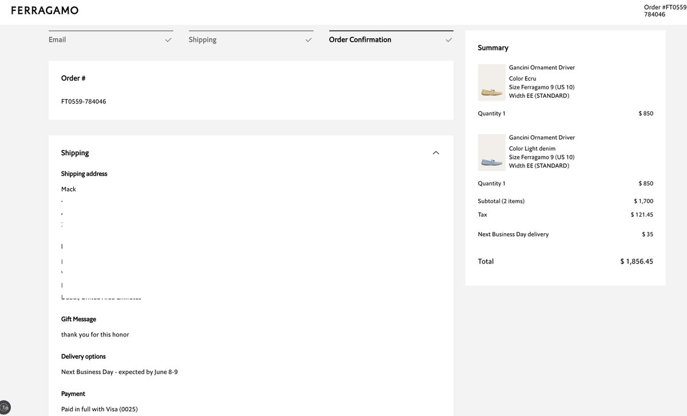Click gift message 'thank you for this honor'
Viewport: 687px width, 416px height.
tap(95, 335)
